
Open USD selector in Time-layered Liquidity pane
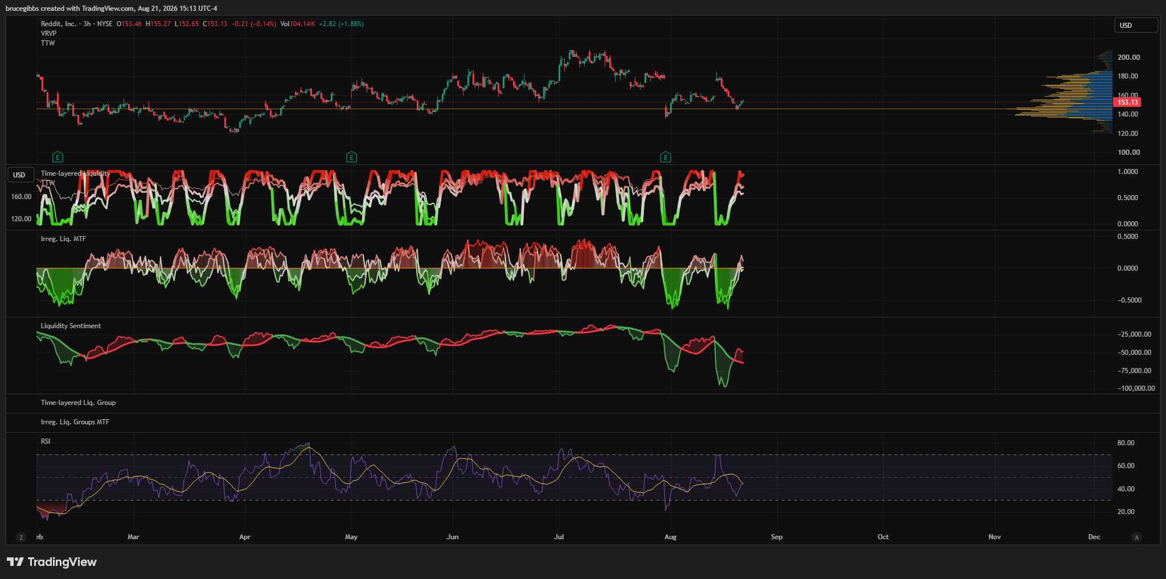(x=20, y=175)
